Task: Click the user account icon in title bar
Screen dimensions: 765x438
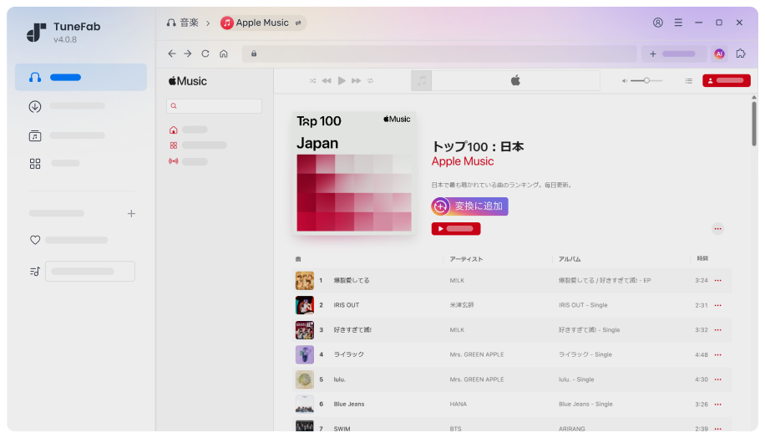Action: (x=658, y=23)
